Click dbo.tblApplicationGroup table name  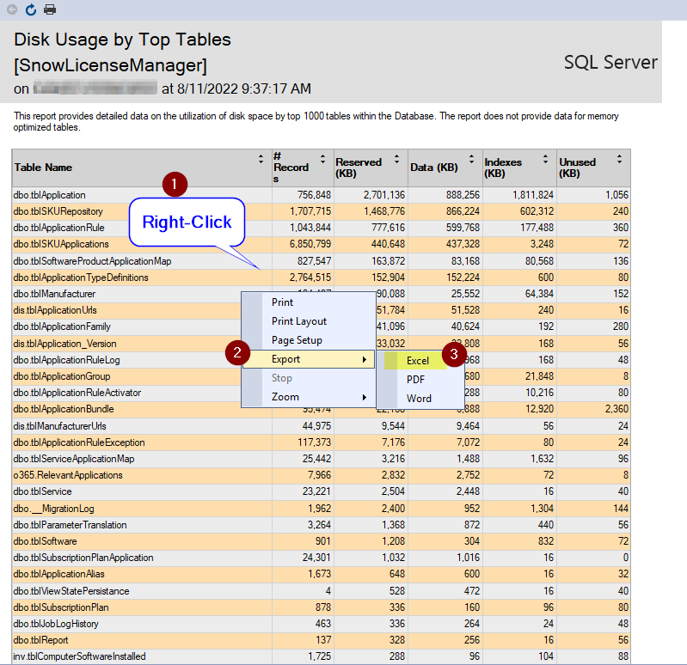click(x=62, y=376)
